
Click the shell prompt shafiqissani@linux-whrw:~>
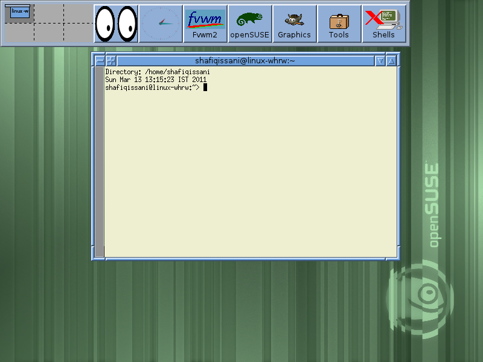pyautogui.click(x=153, y=87)
